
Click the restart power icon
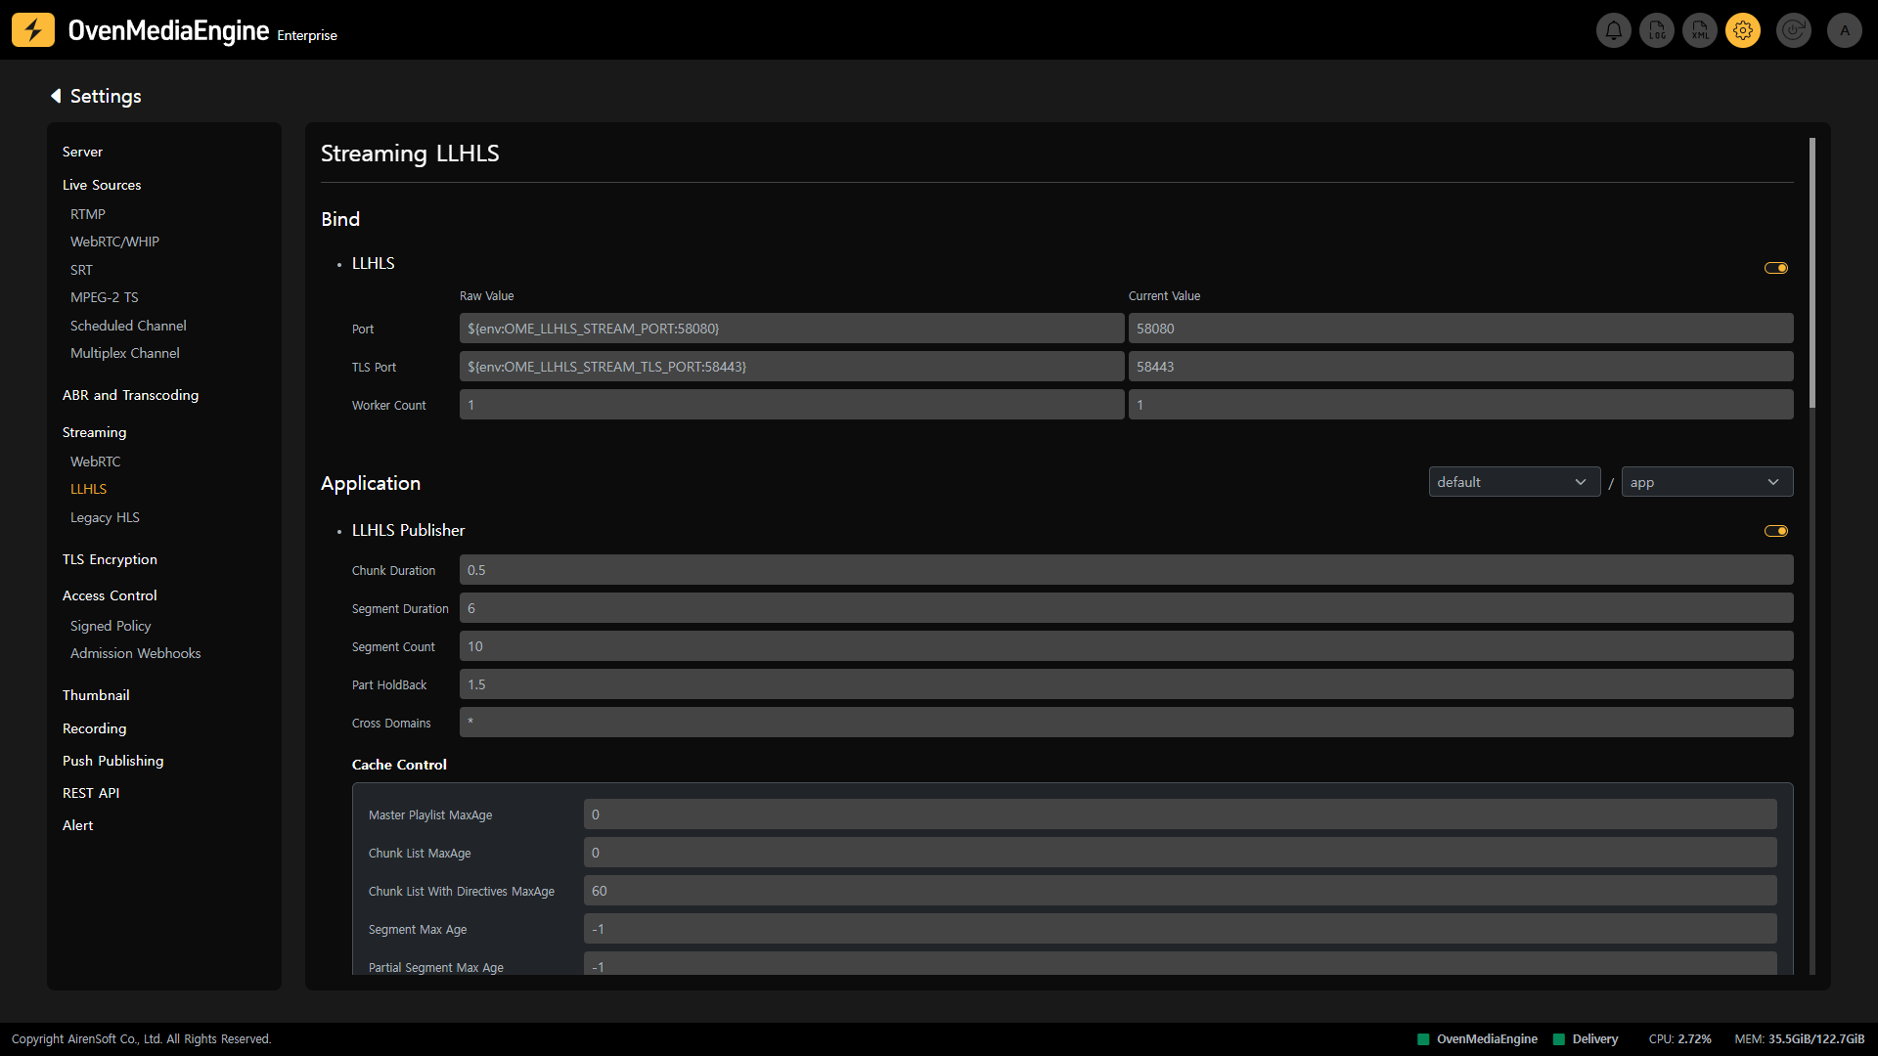(1794, 30)
